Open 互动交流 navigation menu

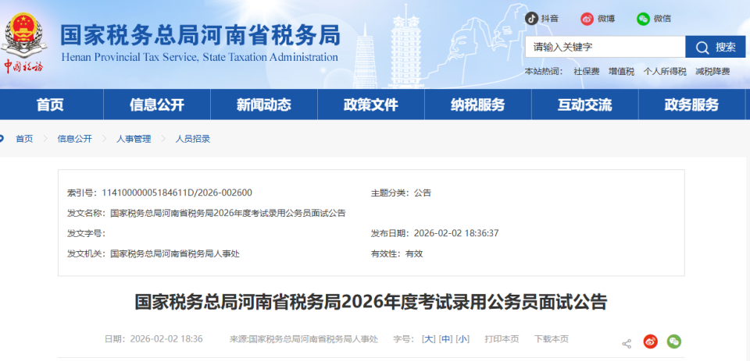[x=584, y=104]
